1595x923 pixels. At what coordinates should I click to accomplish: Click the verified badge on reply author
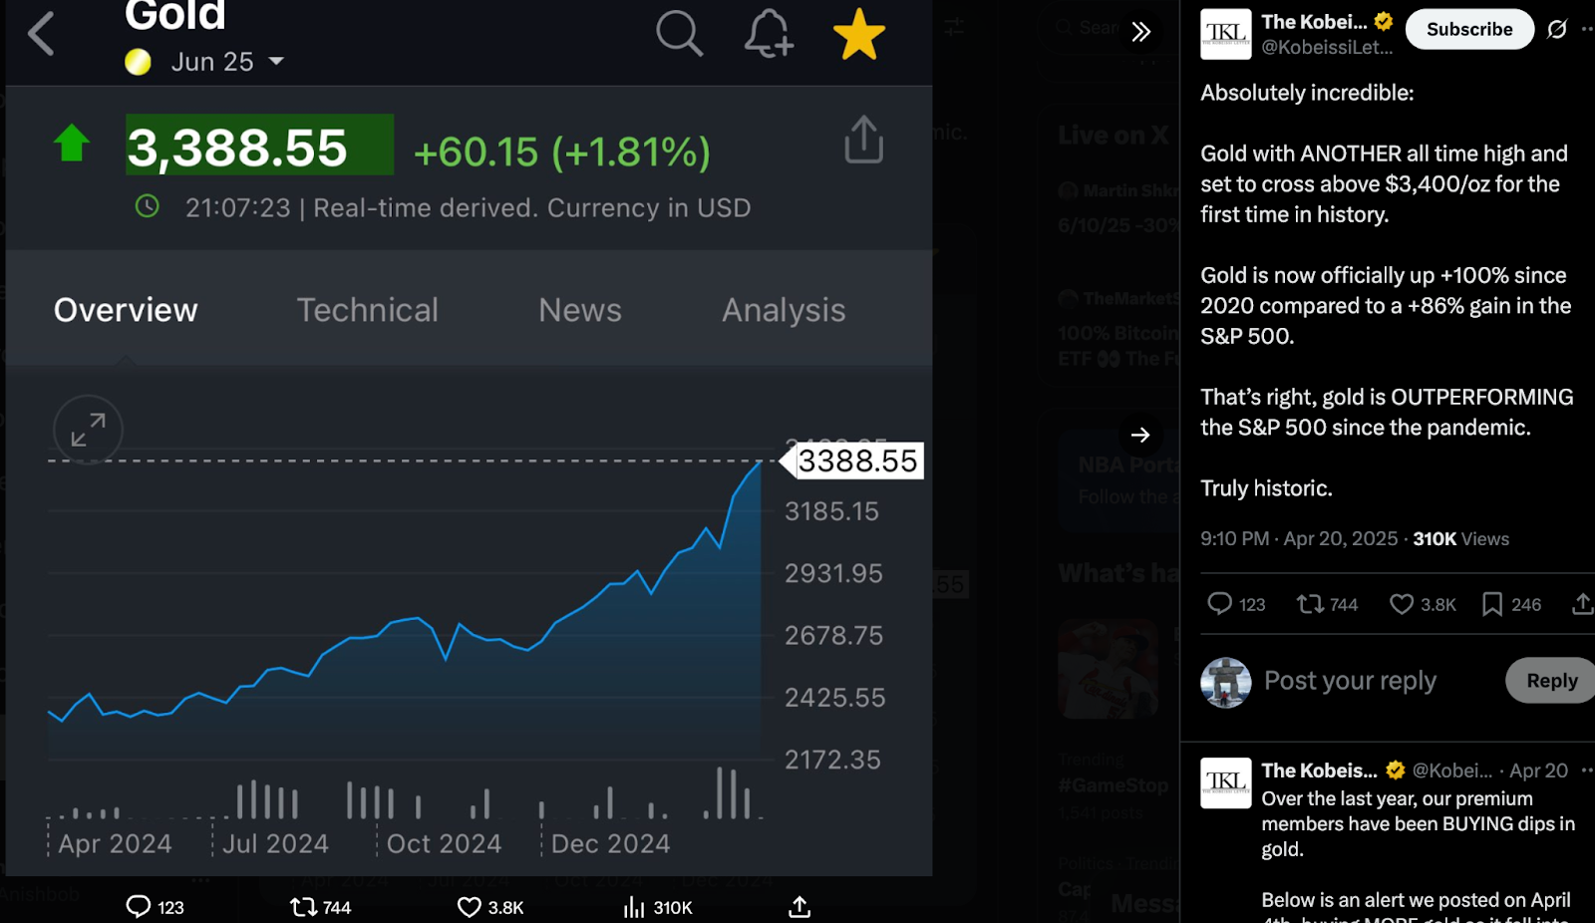click(1396, 770)
